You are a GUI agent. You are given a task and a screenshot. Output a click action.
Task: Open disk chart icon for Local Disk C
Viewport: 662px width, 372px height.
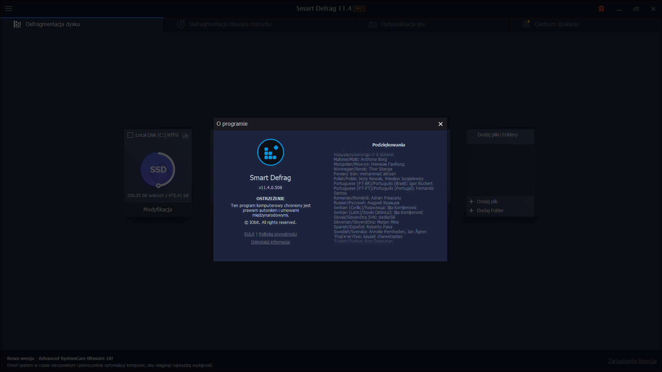click(x=185, y=135)
